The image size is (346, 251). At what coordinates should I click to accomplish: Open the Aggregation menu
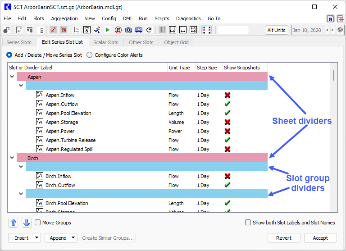(x=64, y=18)
